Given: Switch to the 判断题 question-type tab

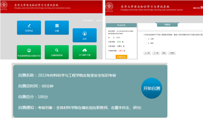Looking at the screenshot, I should click(167, 25).
